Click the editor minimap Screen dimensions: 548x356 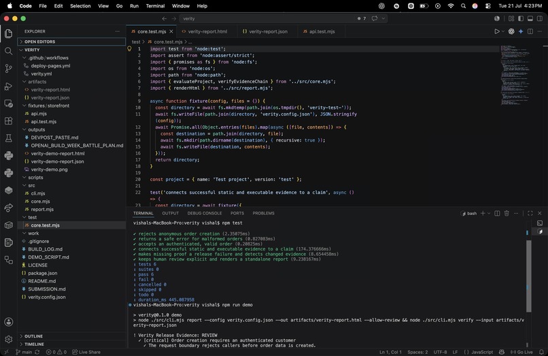tap(516, 75)
